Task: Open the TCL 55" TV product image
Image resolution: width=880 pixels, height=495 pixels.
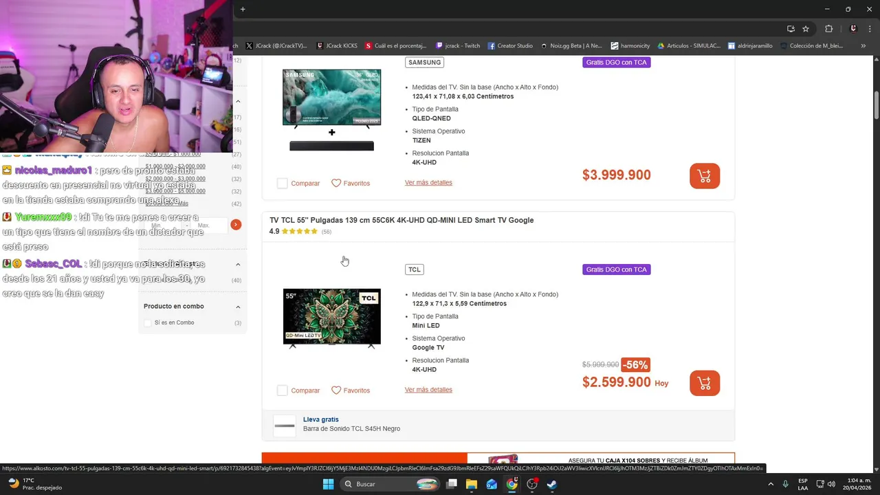Action: 332,318
